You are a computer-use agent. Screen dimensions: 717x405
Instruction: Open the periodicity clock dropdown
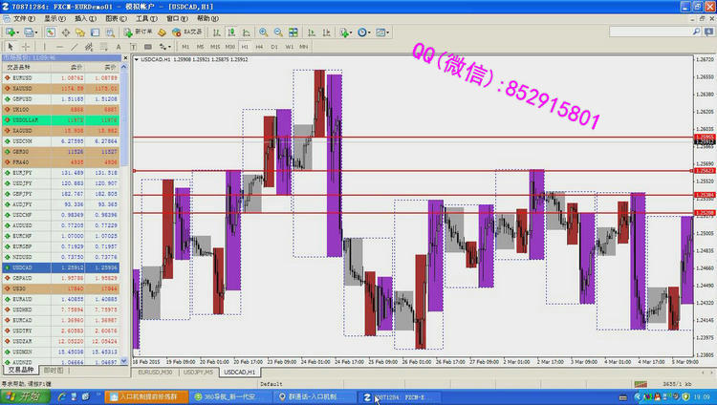click(363, 32)
